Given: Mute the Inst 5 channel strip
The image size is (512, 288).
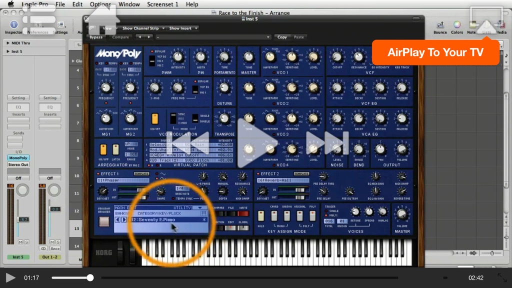Looking at the screenshot, I should click(x=20, y=242).
